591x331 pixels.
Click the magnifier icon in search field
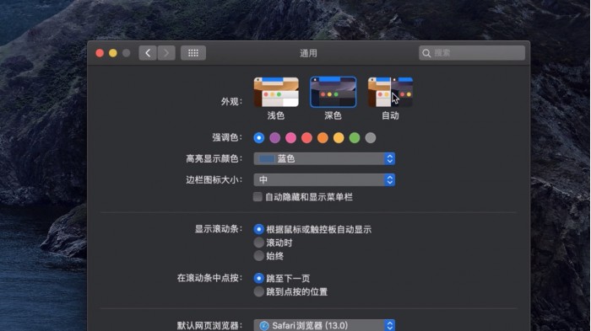click(x=426, y=53)
